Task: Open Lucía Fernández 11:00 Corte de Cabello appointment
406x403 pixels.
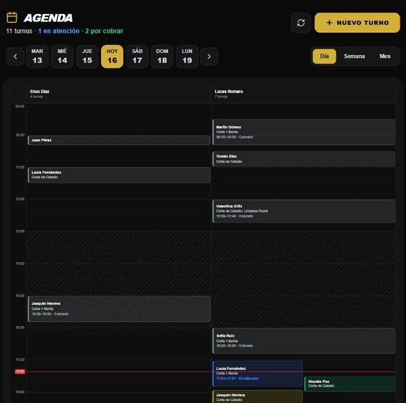Action: tap(119, 175)
